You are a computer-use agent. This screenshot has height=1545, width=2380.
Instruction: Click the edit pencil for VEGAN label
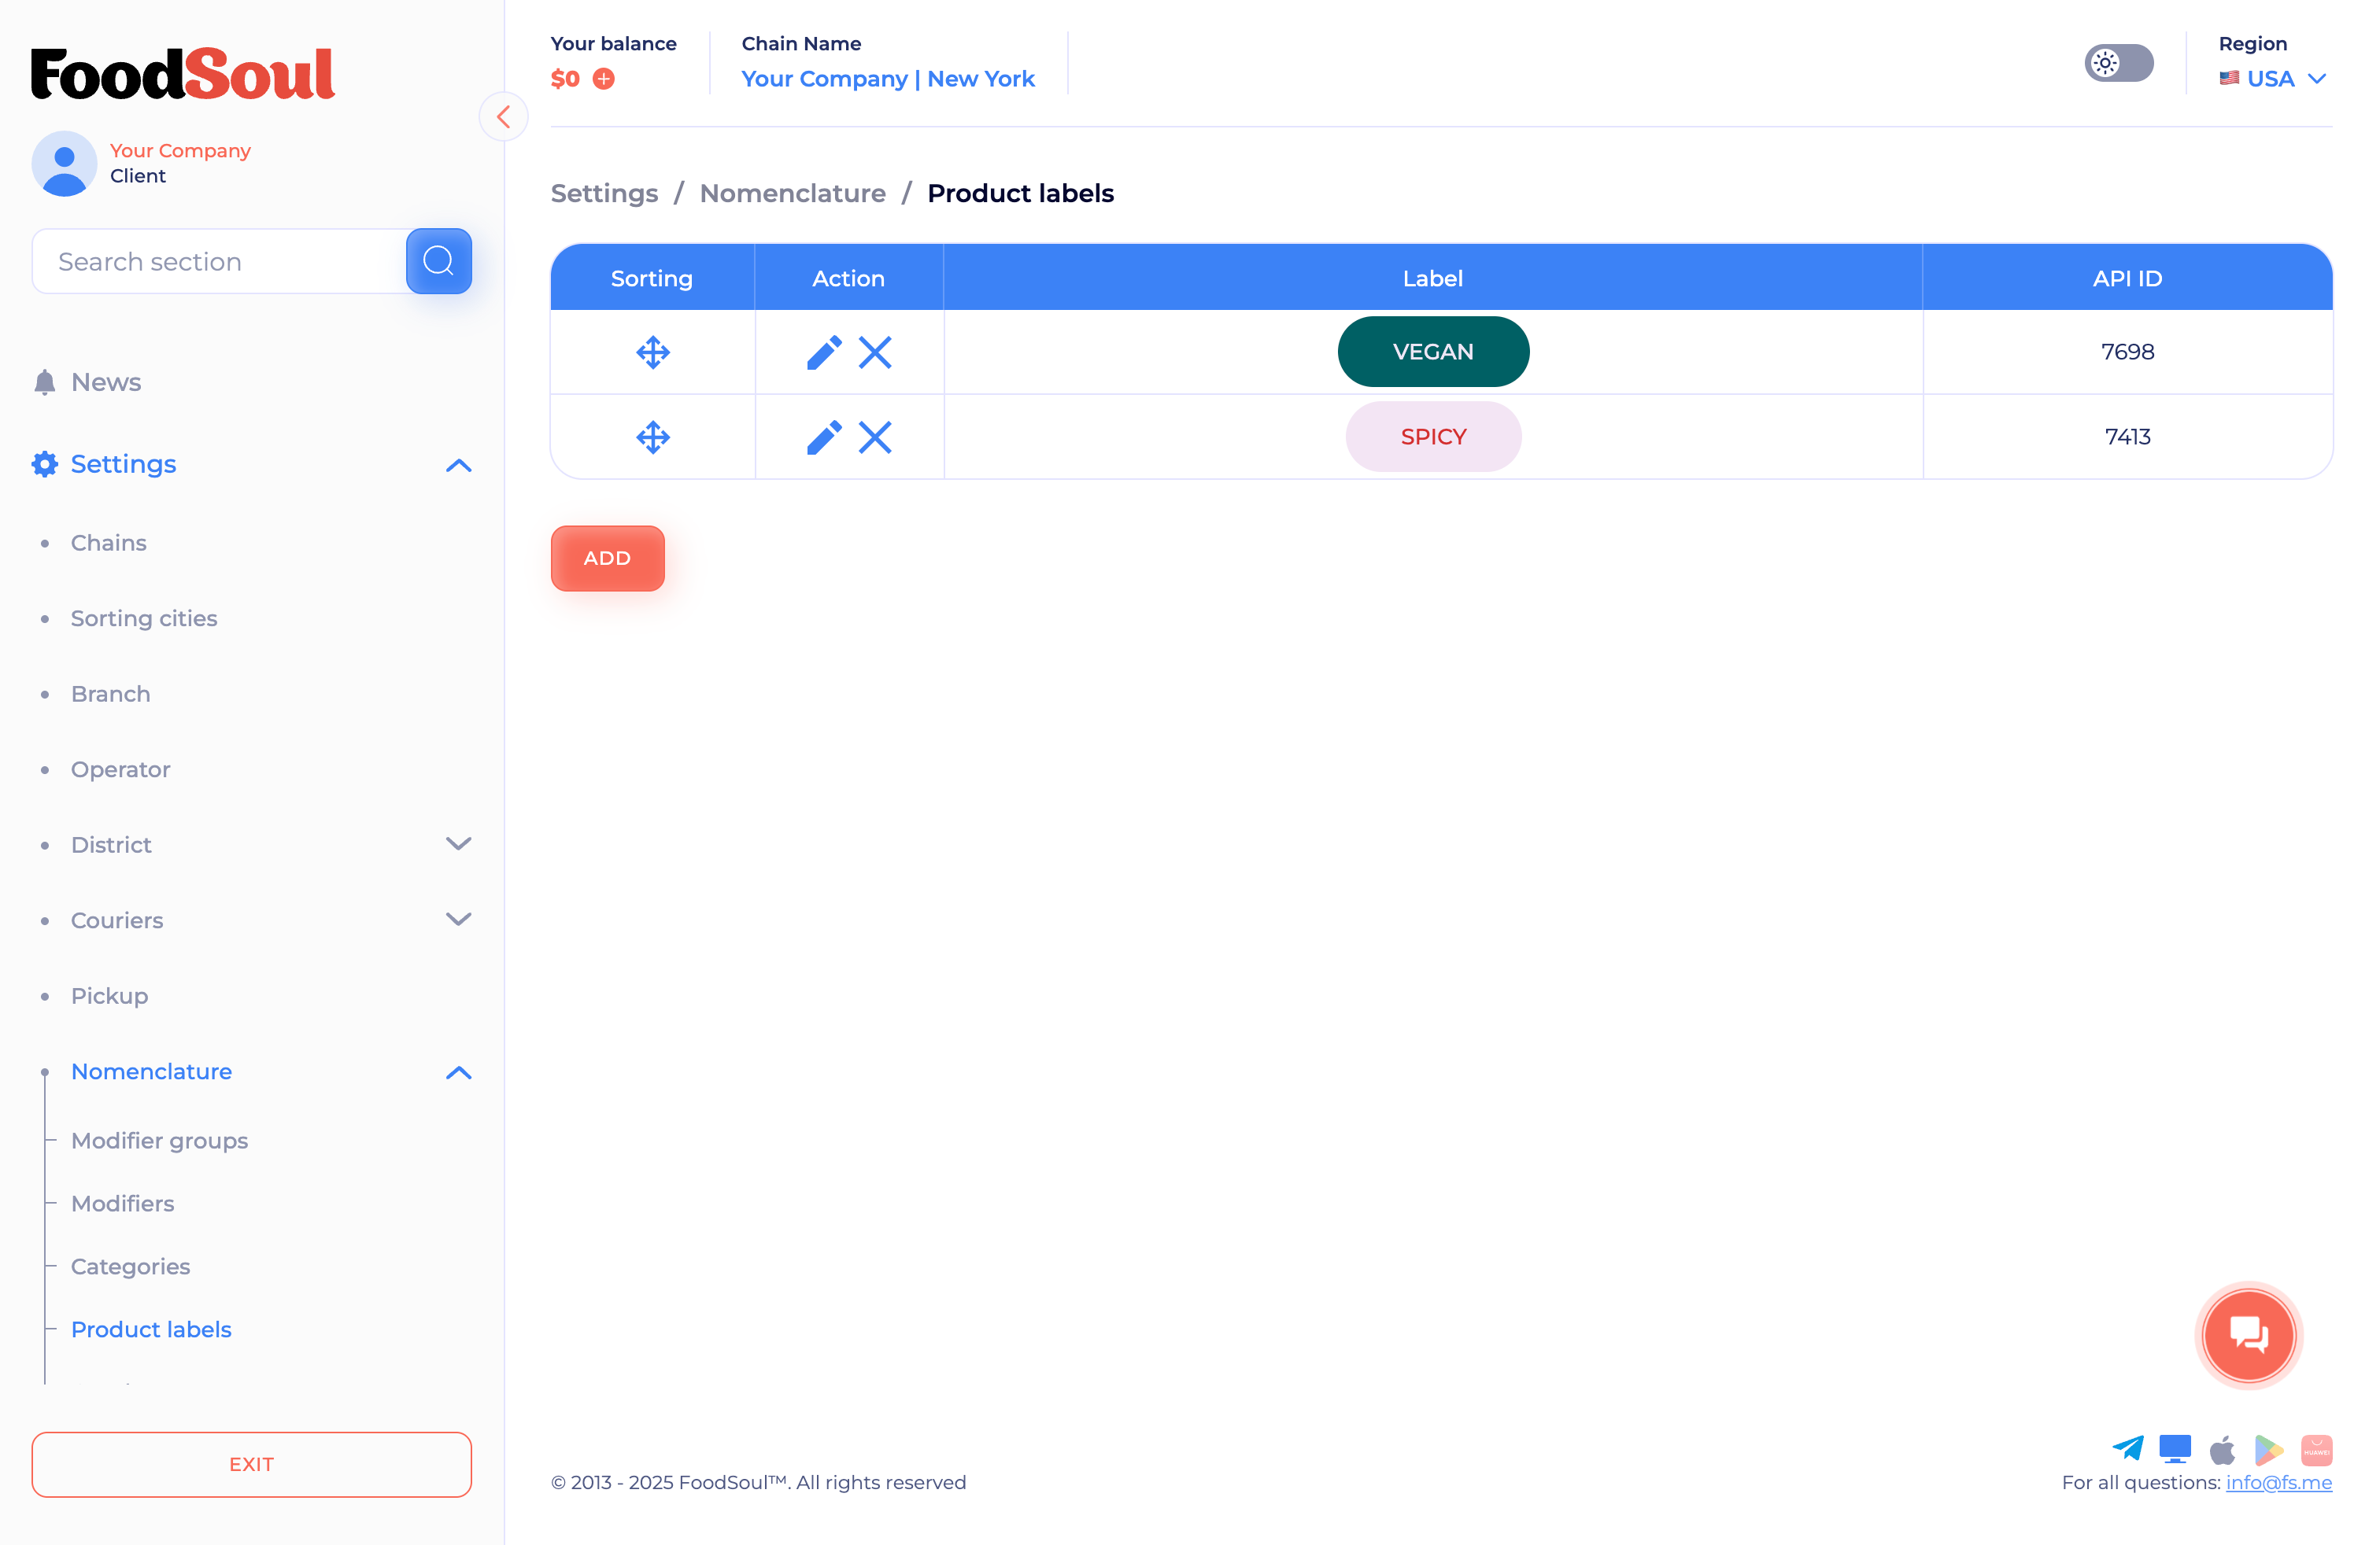click(823, 352)
